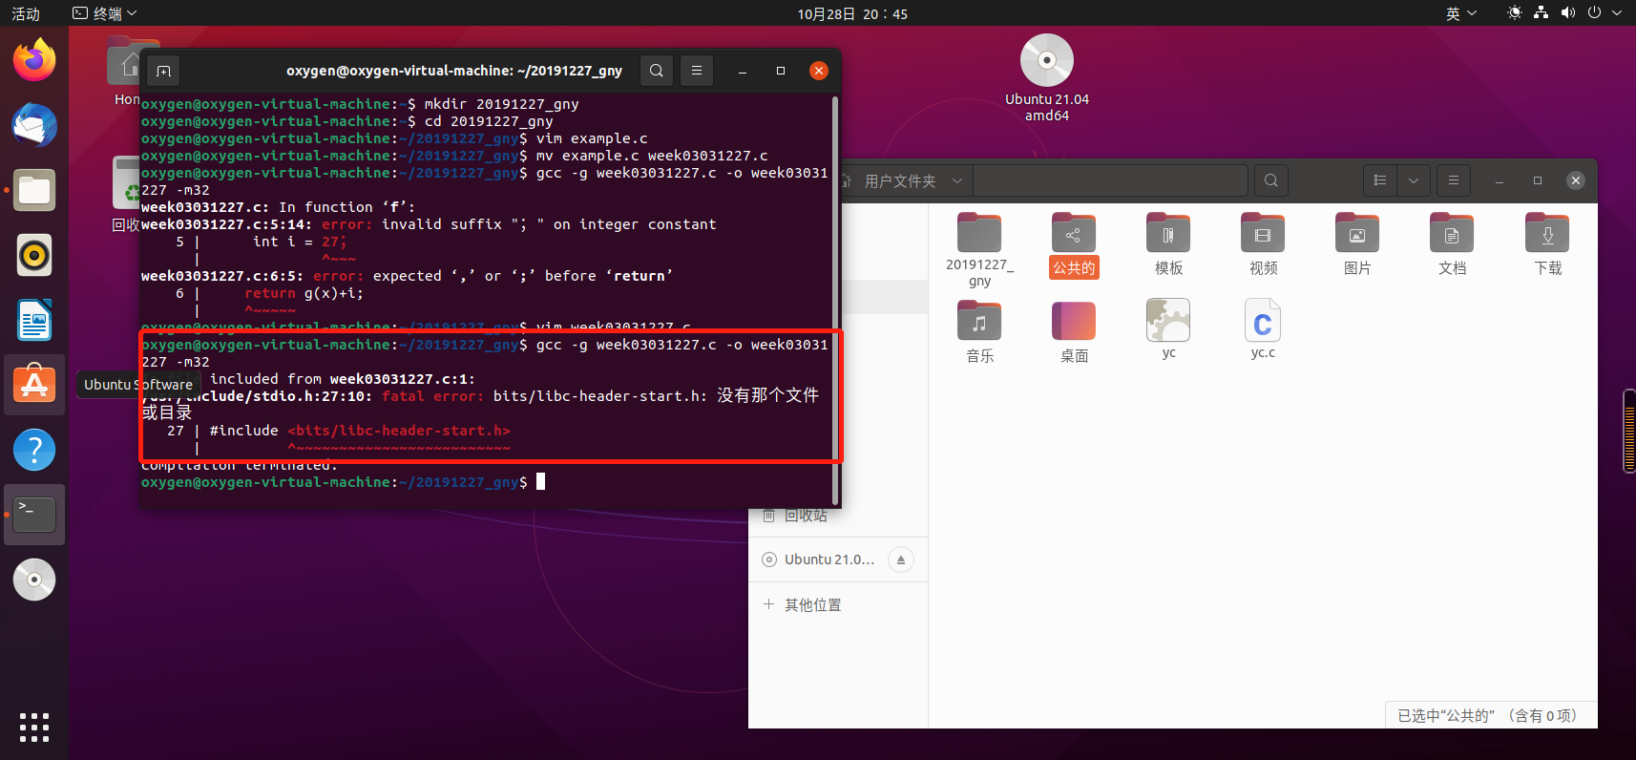This screenshot has height=760, width=1636.
Task: Select the 公共的 shared folder
Action: click(x=1074, y=245)
